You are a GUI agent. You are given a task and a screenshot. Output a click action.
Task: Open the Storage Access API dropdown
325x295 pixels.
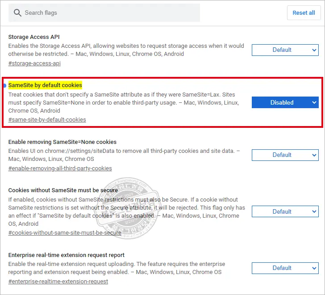[285, 50]
